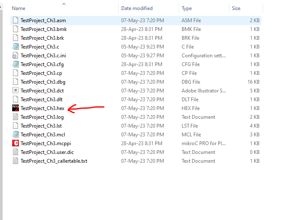Click the gear icon of TestProject_Ch3.c.ini
Image resolution: width=307 pixels, height=220 pixels.
[16, 56]
